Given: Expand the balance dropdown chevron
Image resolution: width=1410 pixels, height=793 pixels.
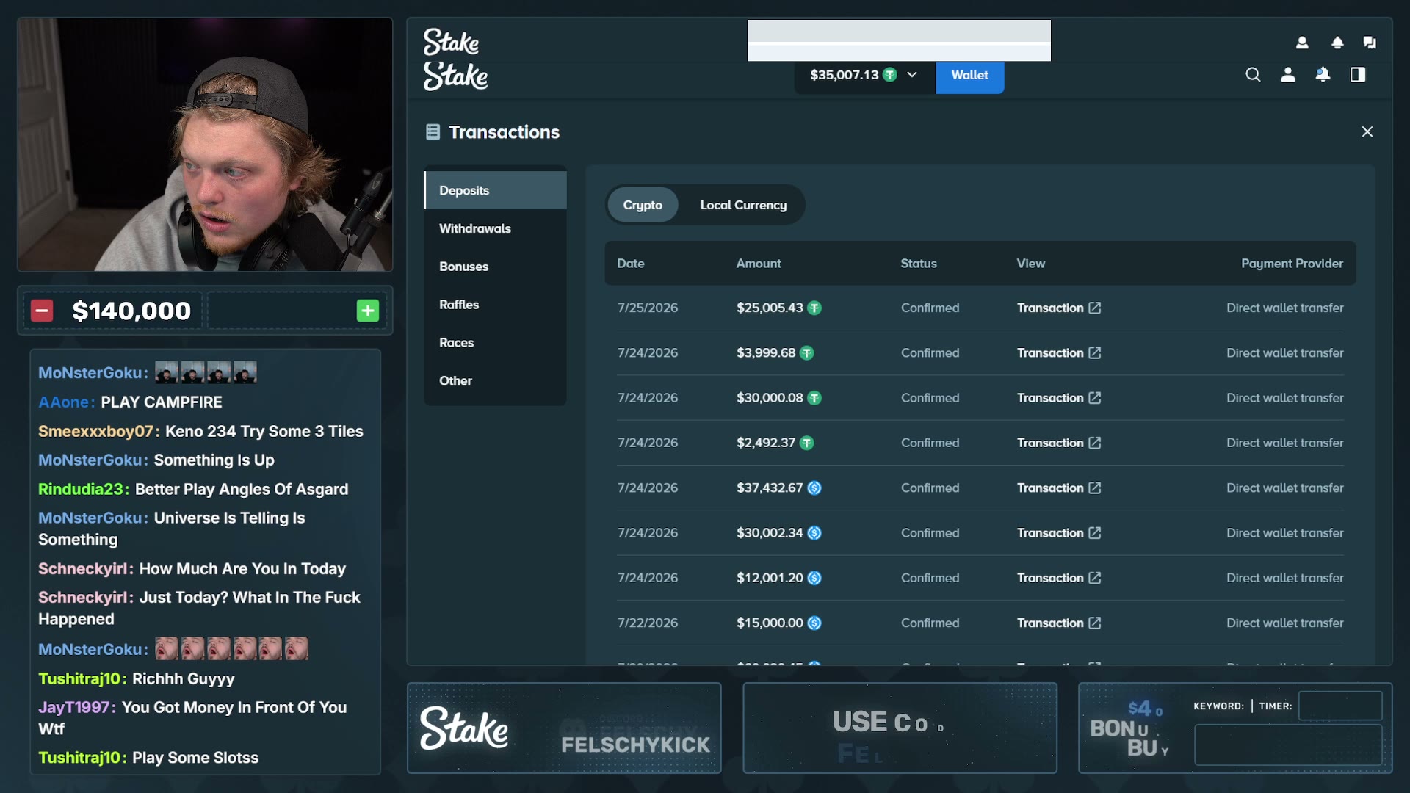Looking at the screenshot, I should pos(912,75).
